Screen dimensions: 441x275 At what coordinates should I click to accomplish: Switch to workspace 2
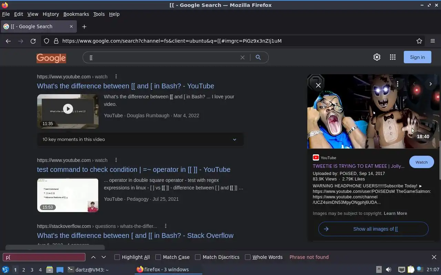coord(24,270)
